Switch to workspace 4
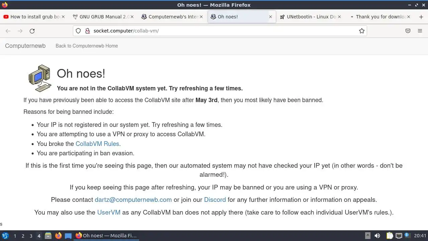Screen dimensions: 428x241 pos(39,236)
